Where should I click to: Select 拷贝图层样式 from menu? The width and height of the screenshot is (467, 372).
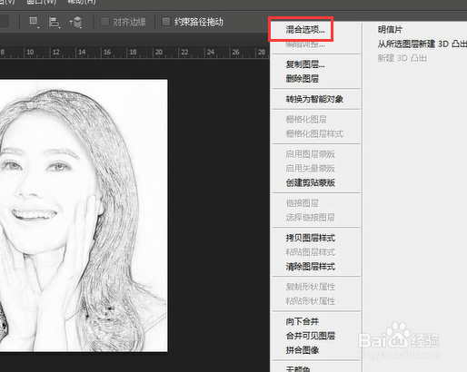pos(310,238)
